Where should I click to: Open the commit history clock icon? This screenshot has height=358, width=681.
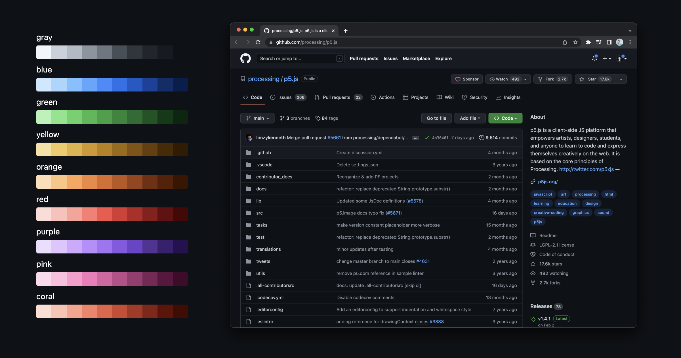(x=482, y=138)
